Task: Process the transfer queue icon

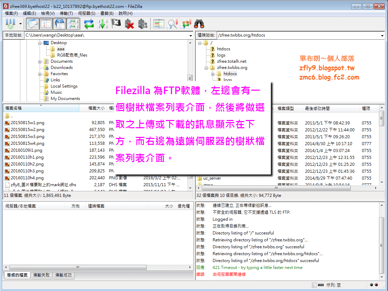Action: 102,24
